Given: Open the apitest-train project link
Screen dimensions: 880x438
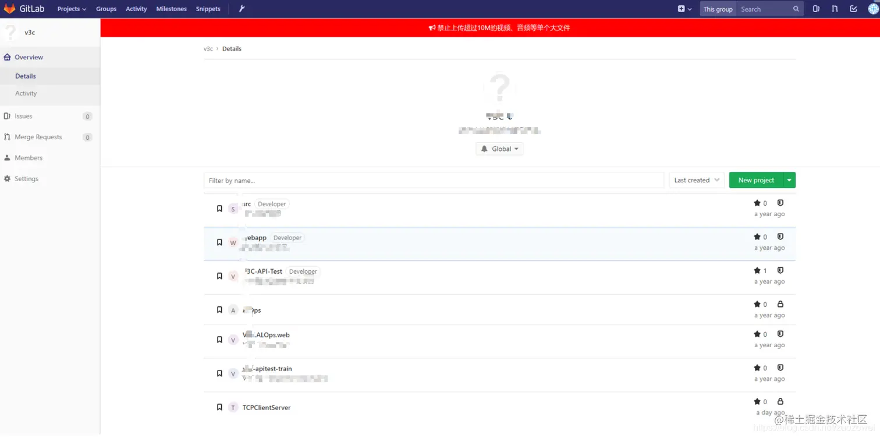Looking at the screenshot, I should coord(267,369).
